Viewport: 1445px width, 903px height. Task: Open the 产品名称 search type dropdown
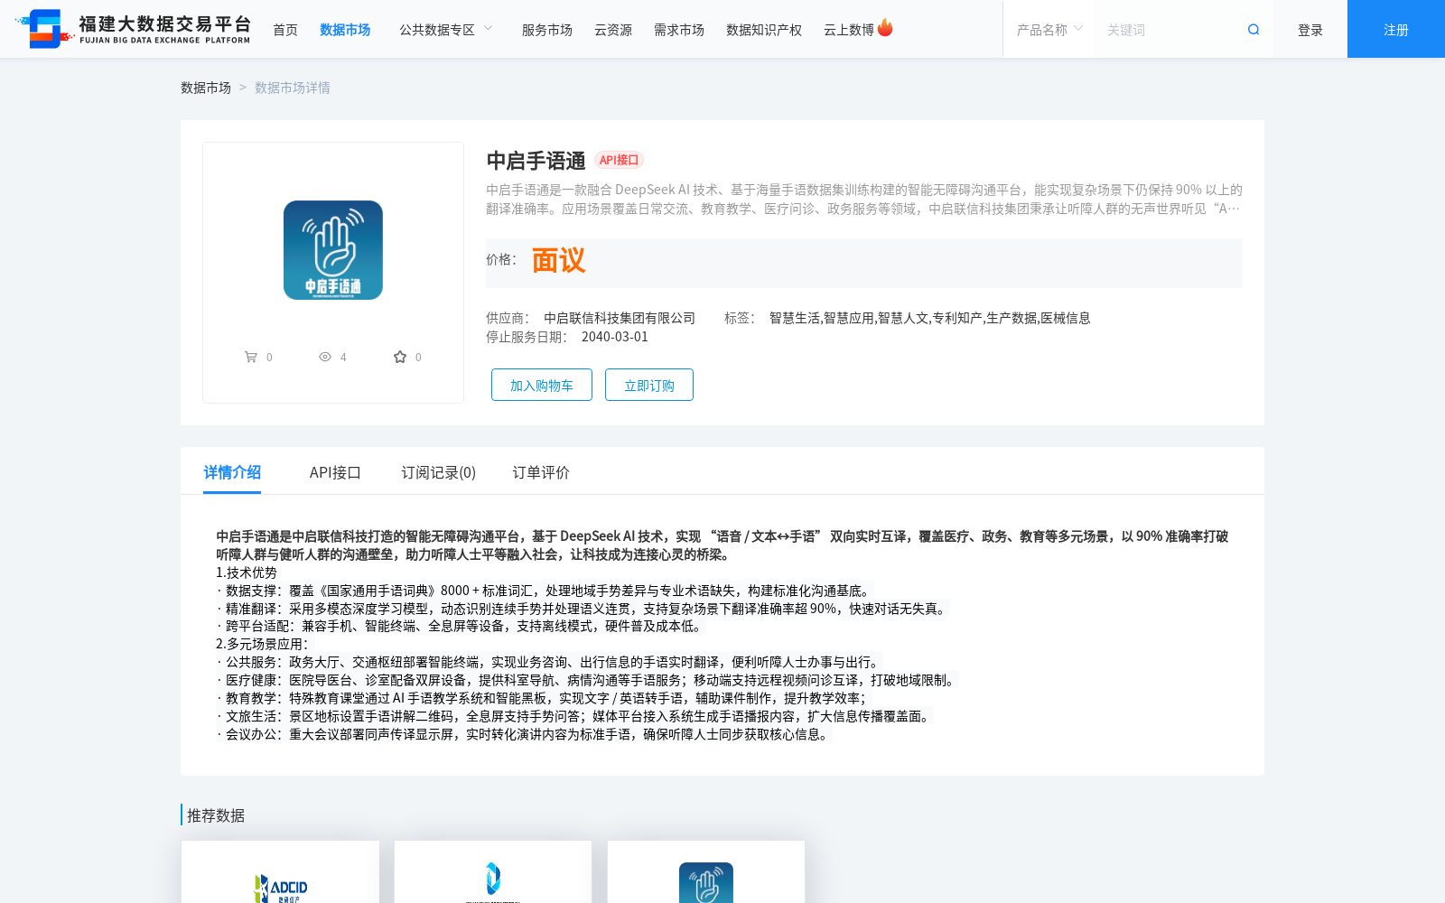click(x=1049, y=30)
